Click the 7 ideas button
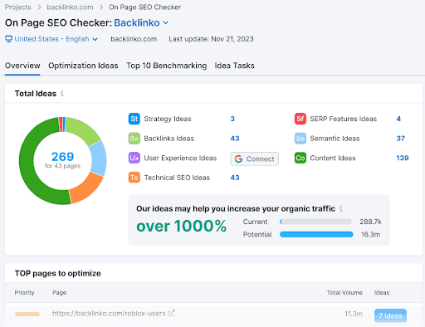The width and height of the screenshot is (425, 327). pos(390,315)
